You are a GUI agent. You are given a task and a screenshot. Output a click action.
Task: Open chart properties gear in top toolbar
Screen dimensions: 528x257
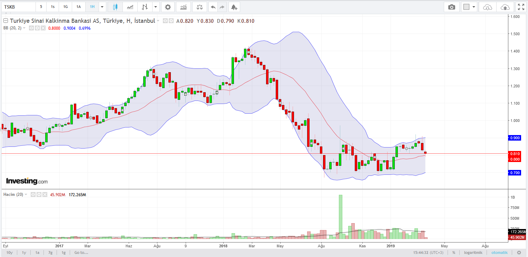pos(168,7)
